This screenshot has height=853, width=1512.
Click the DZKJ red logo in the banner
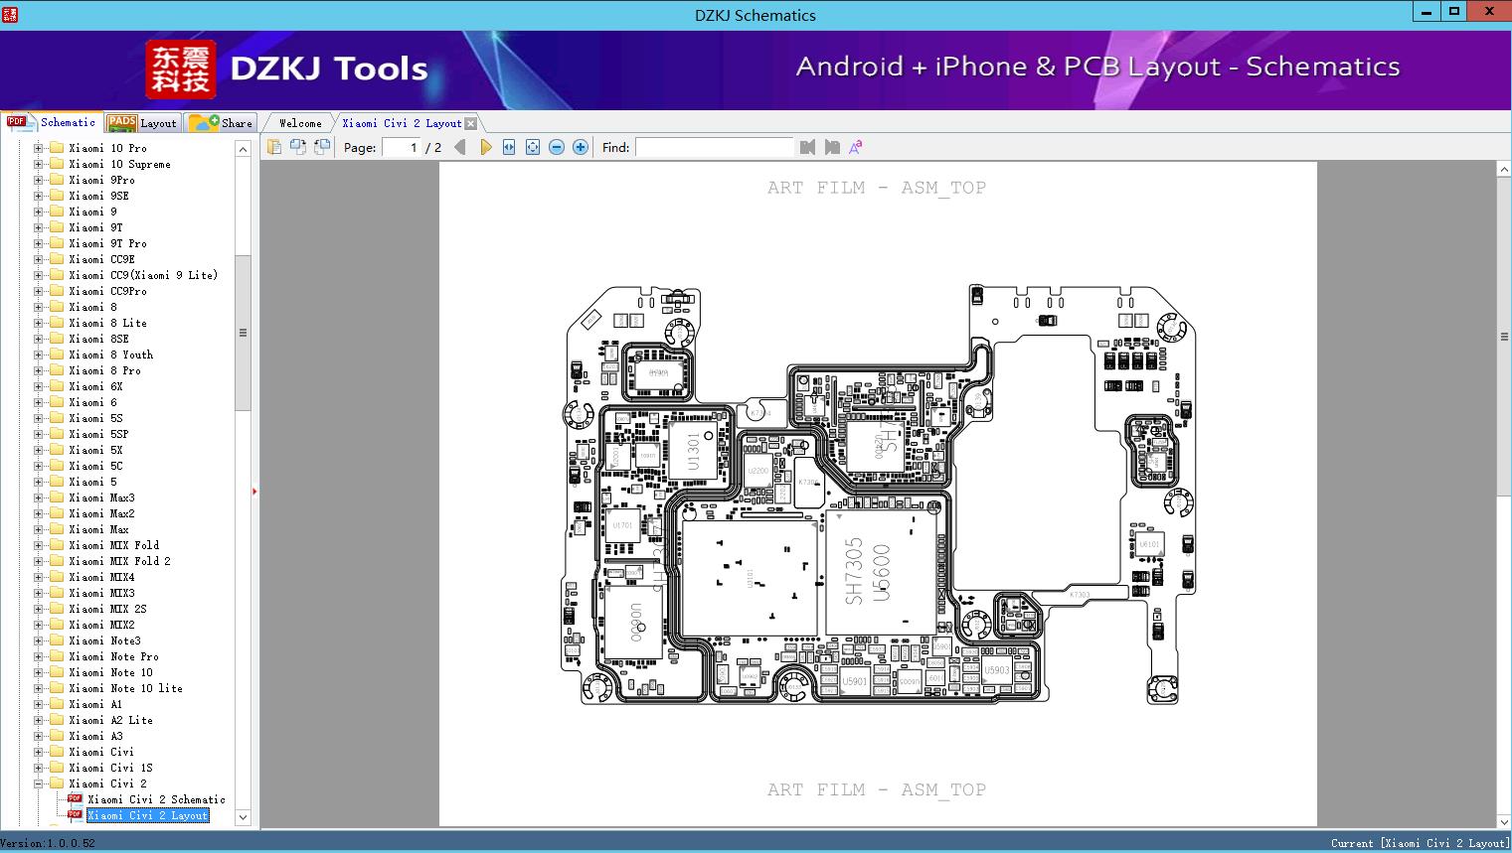click(181, 69)
